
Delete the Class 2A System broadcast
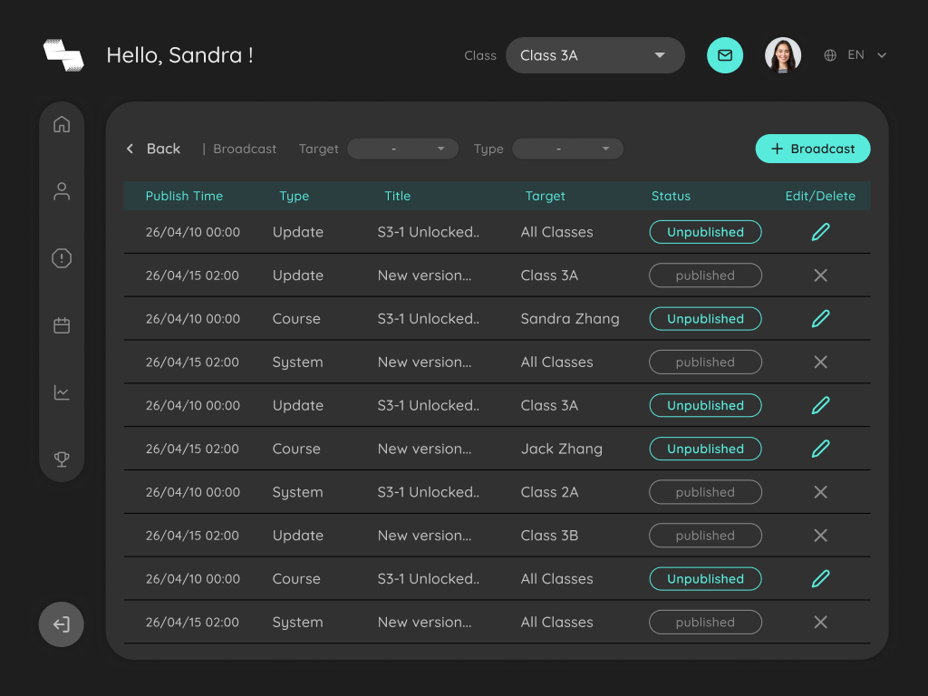pyautogui.click(x=820, y=492)
